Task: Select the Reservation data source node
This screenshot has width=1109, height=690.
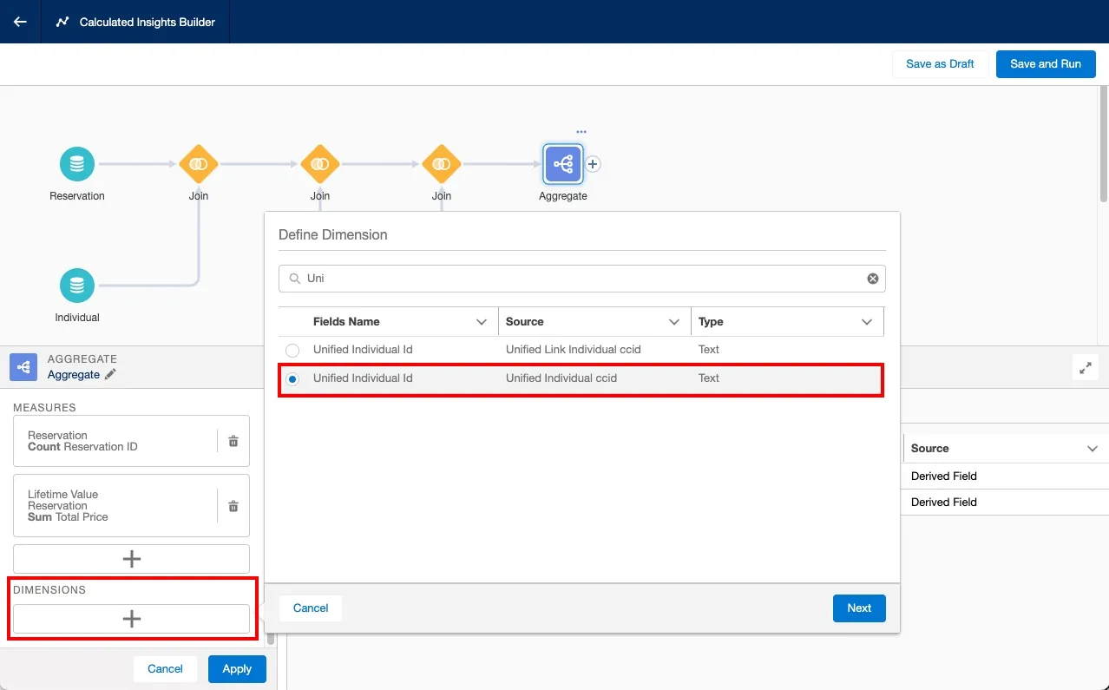Action: point(77,164)
